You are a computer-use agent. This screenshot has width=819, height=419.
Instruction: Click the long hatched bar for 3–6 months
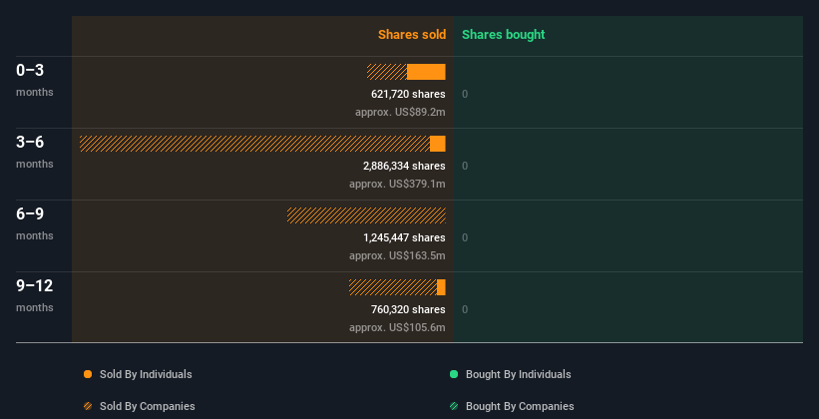pos(254,144)
